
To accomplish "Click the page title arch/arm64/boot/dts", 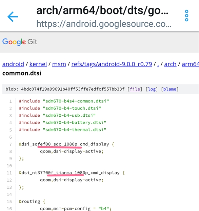I will point(102,11).
